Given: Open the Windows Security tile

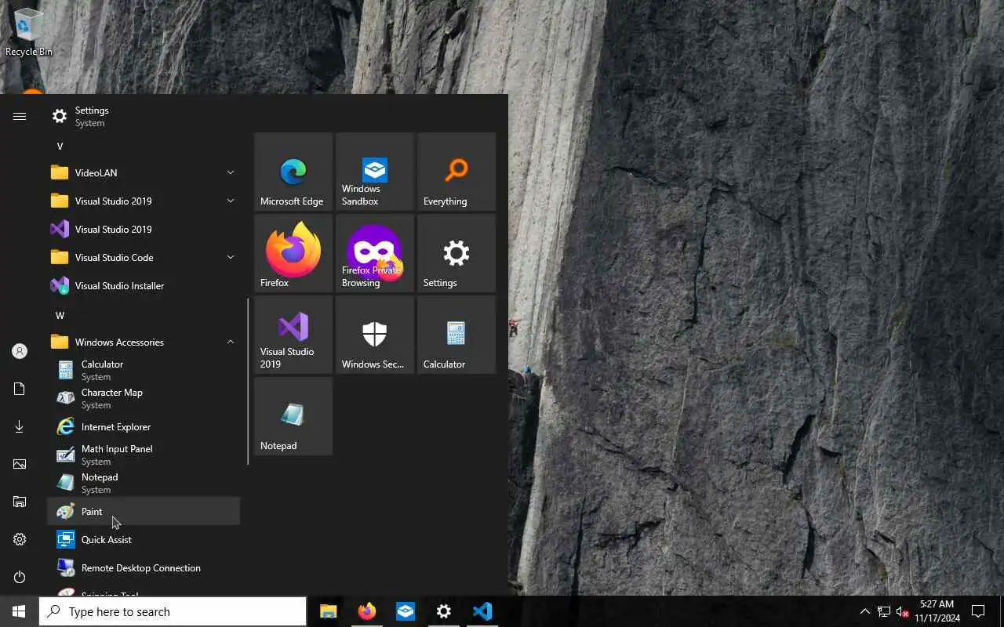Looking at the screenshot, I should [x=374, y=335].
